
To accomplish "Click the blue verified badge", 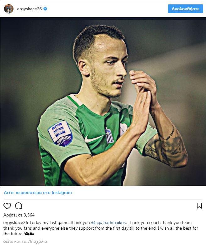I will point(45,9).
